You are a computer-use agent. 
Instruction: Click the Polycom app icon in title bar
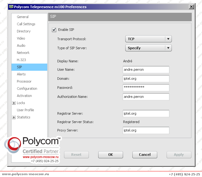pyautogui.click(x=11, y=7)
